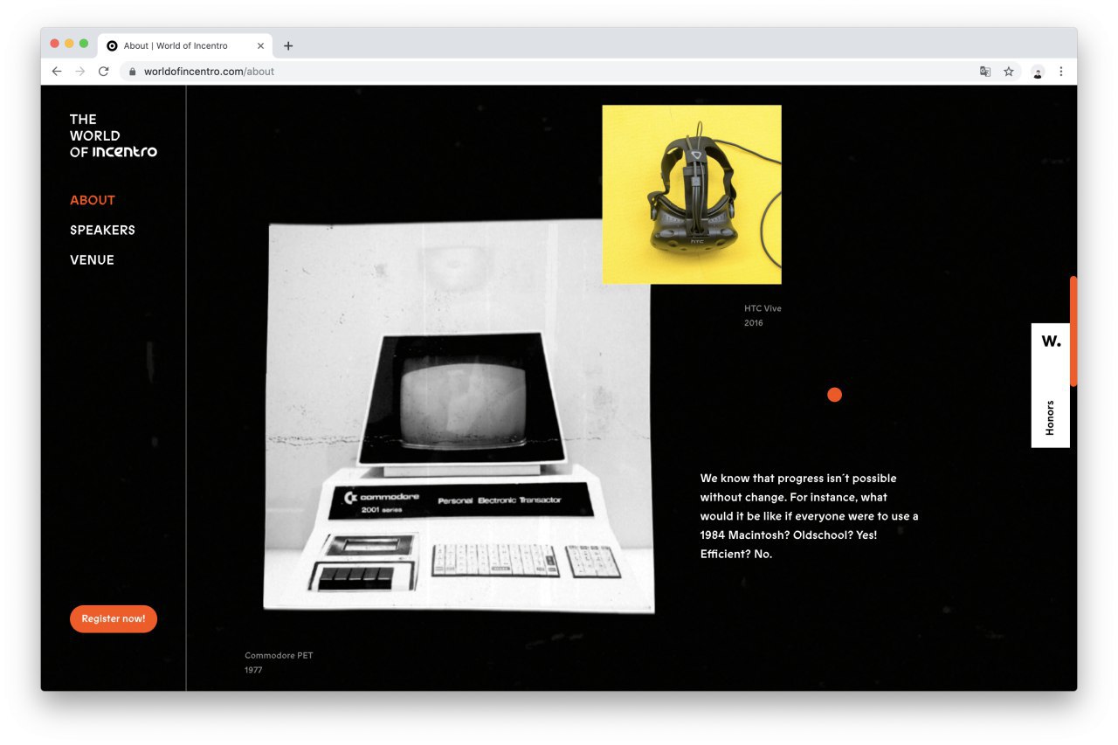The width and height of the screenshot is (1118, 745).
Task: Click the "Commodore PET" caption
Action: pos(279,655)
